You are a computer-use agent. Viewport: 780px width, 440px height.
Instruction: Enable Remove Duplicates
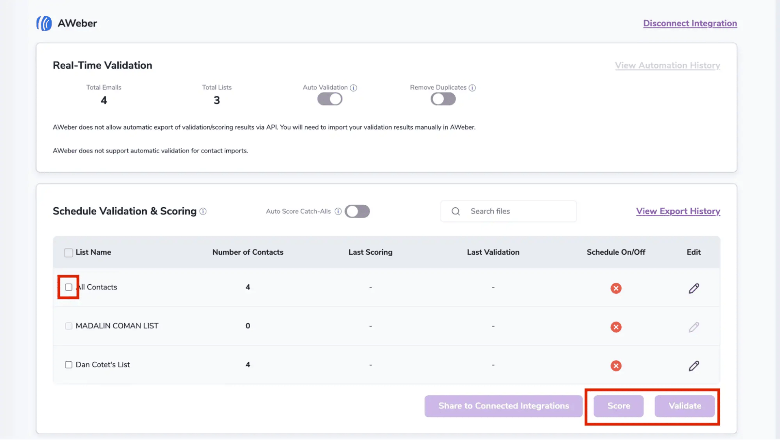click(442, 99)
